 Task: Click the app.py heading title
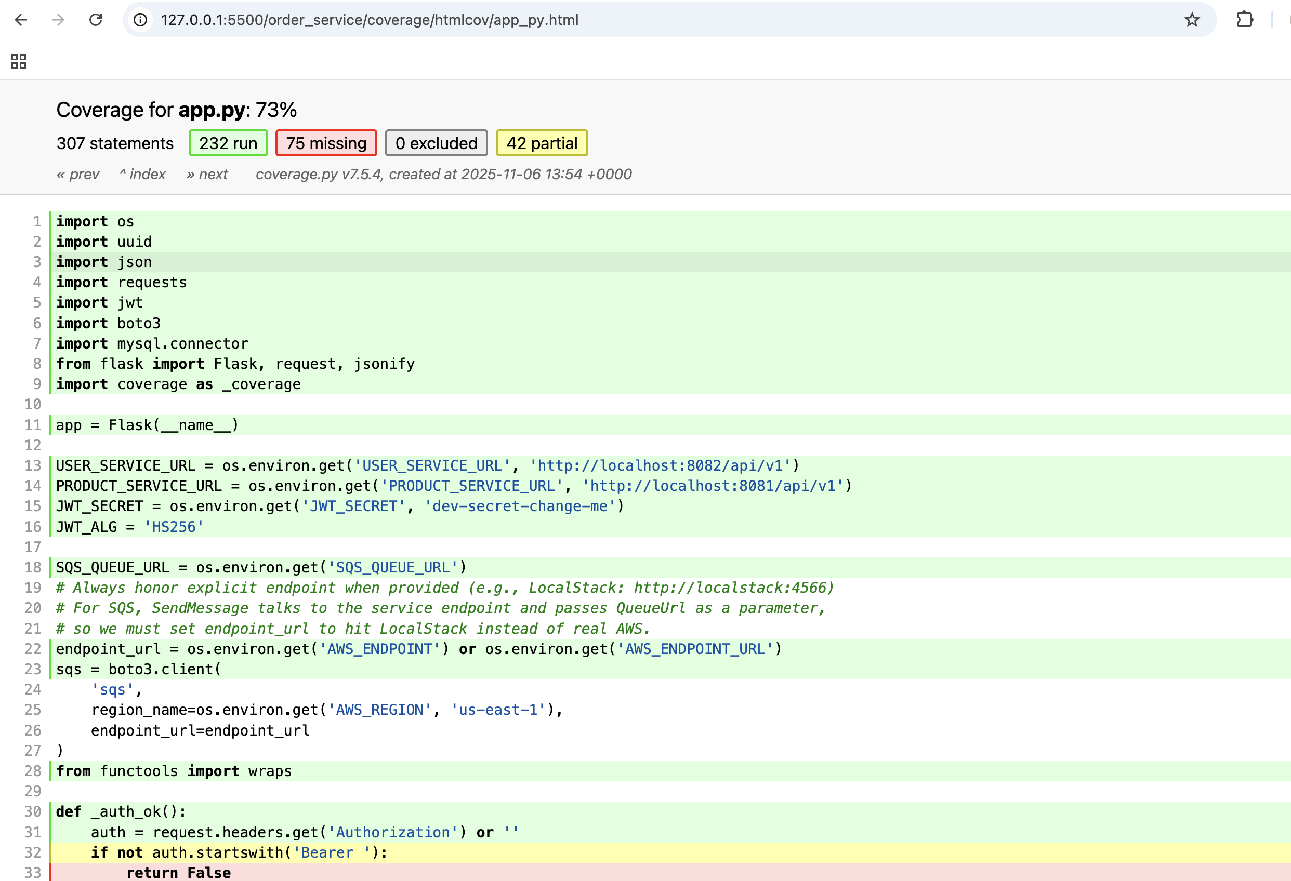point(211,110)
